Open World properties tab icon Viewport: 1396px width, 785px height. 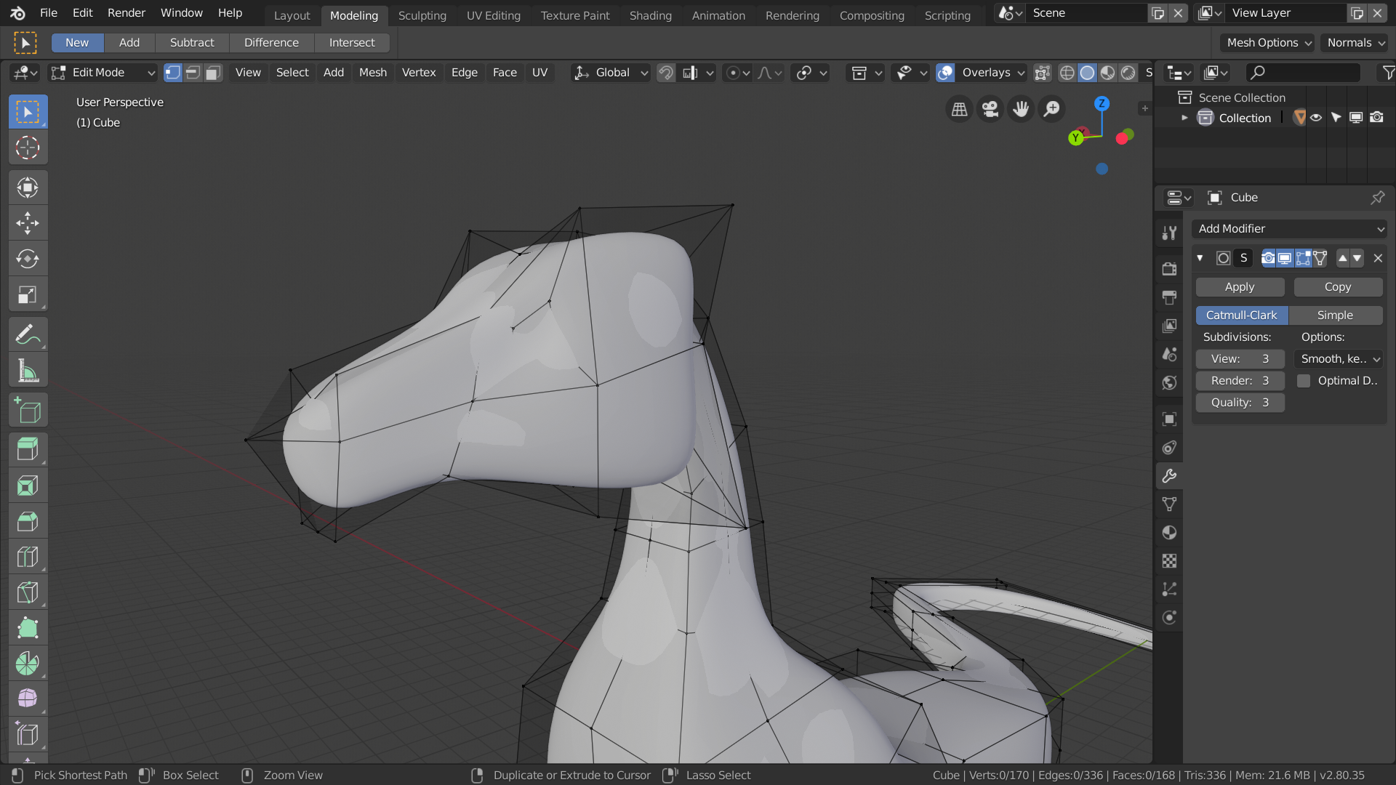pos(1169,383)
